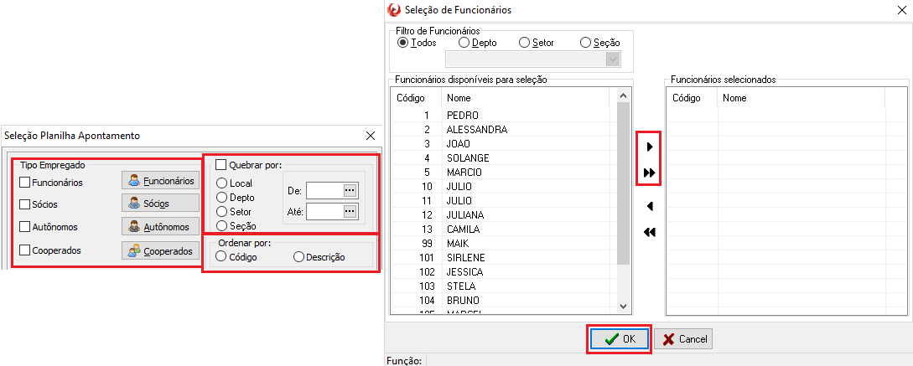The height and width of the screenshot is (366, 913).
Task: Select Seção under Quebrar por
Action: coord(221,226)
